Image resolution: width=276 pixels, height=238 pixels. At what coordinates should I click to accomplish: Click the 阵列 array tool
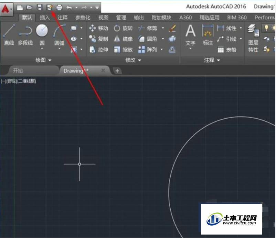148,50
